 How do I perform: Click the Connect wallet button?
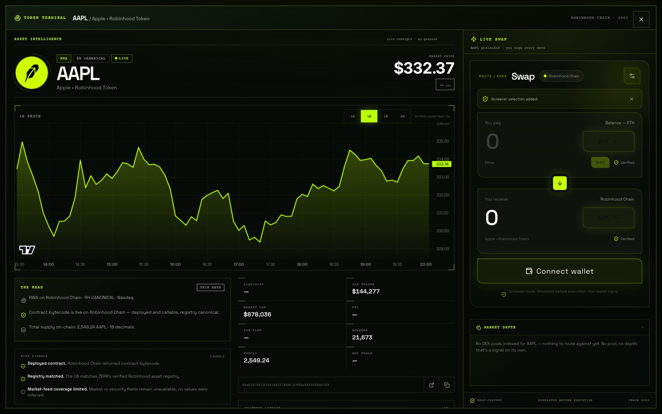pos(559,271)
